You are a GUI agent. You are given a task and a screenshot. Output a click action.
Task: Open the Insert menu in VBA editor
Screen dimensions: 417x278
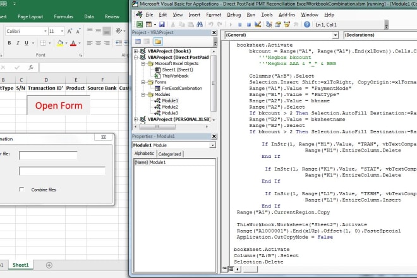(x=194, y=15)
